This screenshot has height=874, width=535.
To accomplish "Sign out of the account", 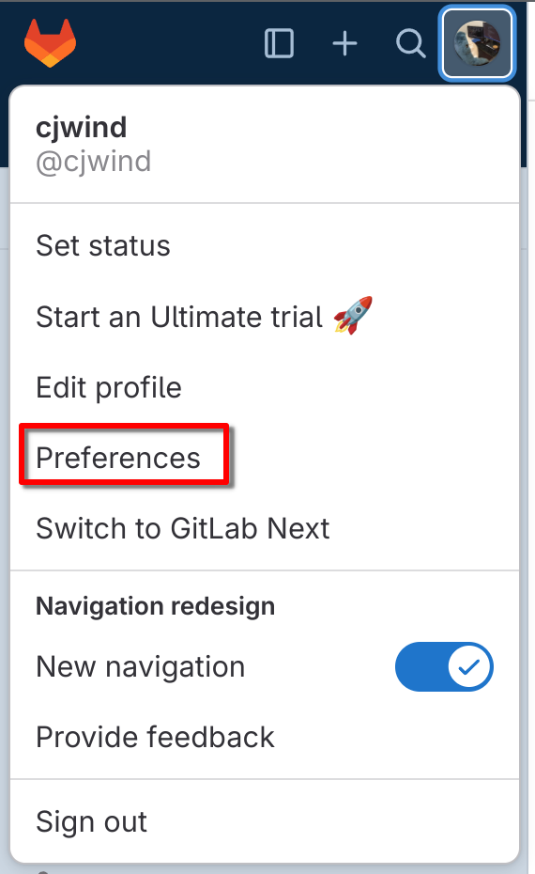I will click(x=265, y=821).
